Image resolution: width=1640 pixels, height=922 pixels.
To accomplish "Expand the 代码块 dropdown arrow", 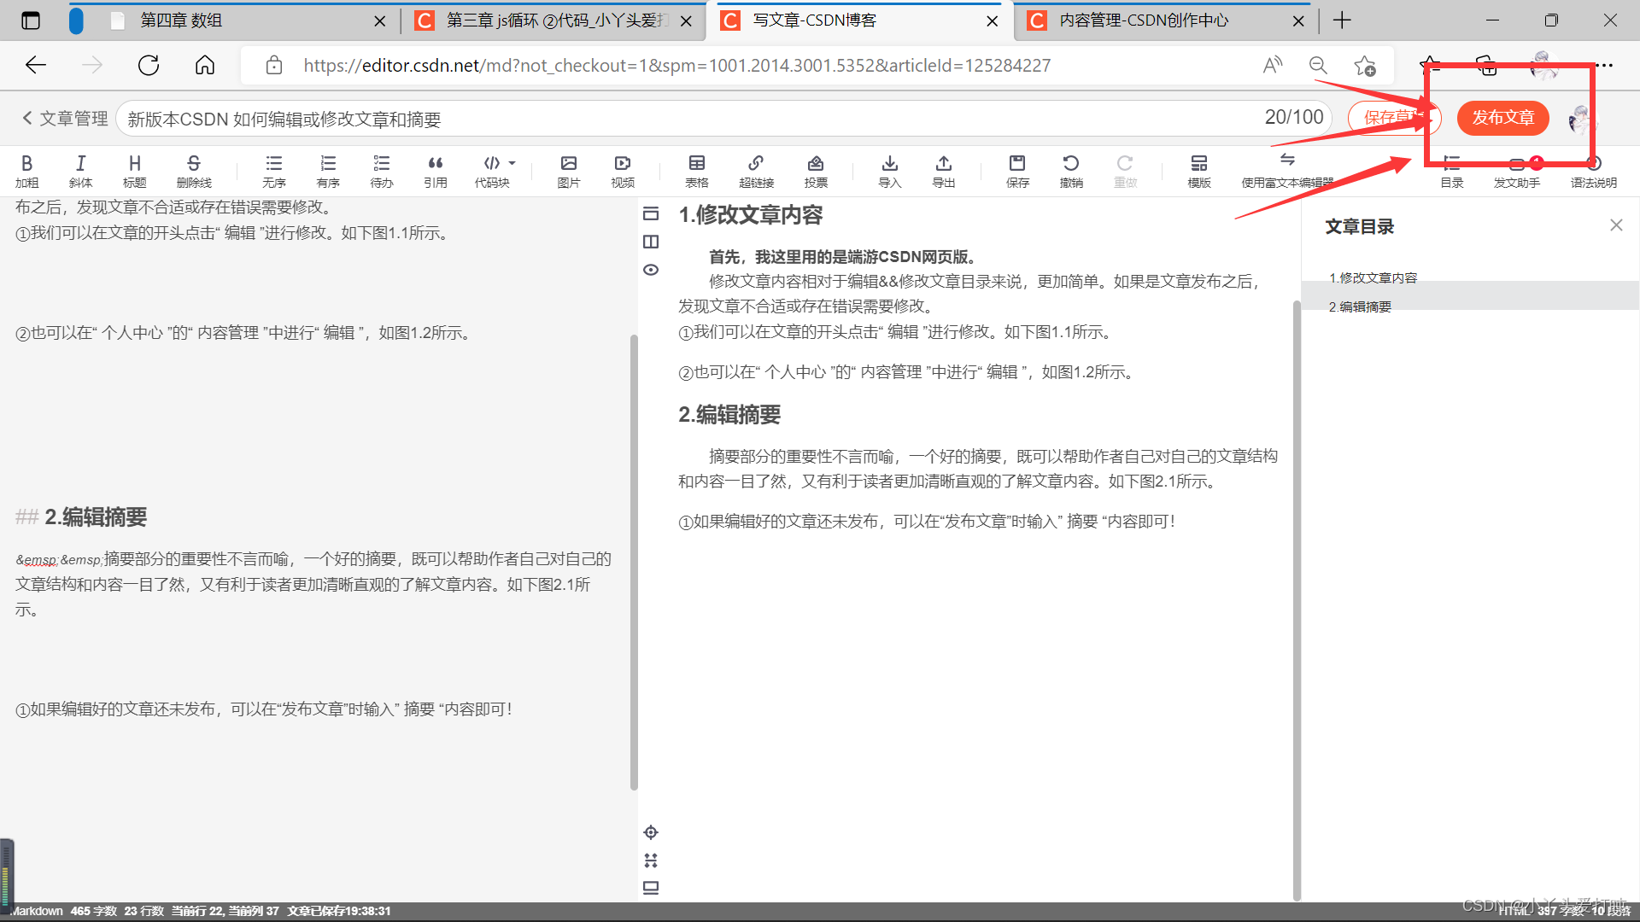I will (x=512, y=162).
